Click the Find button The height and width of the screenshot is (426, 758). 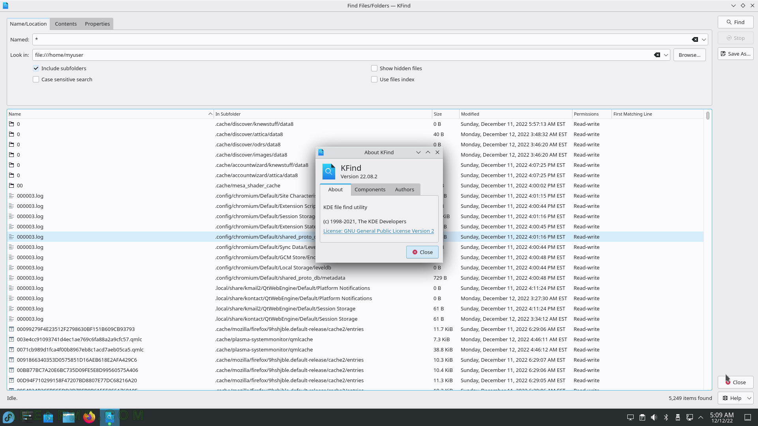(735, 22)
